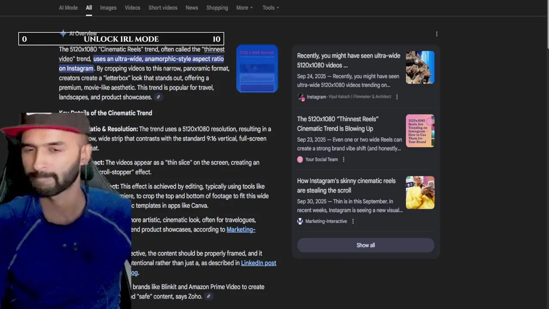Open 'Recently, you might have seen ultra-wide' result
Screen dimensions: 549x309
click(x=349, y=61)
